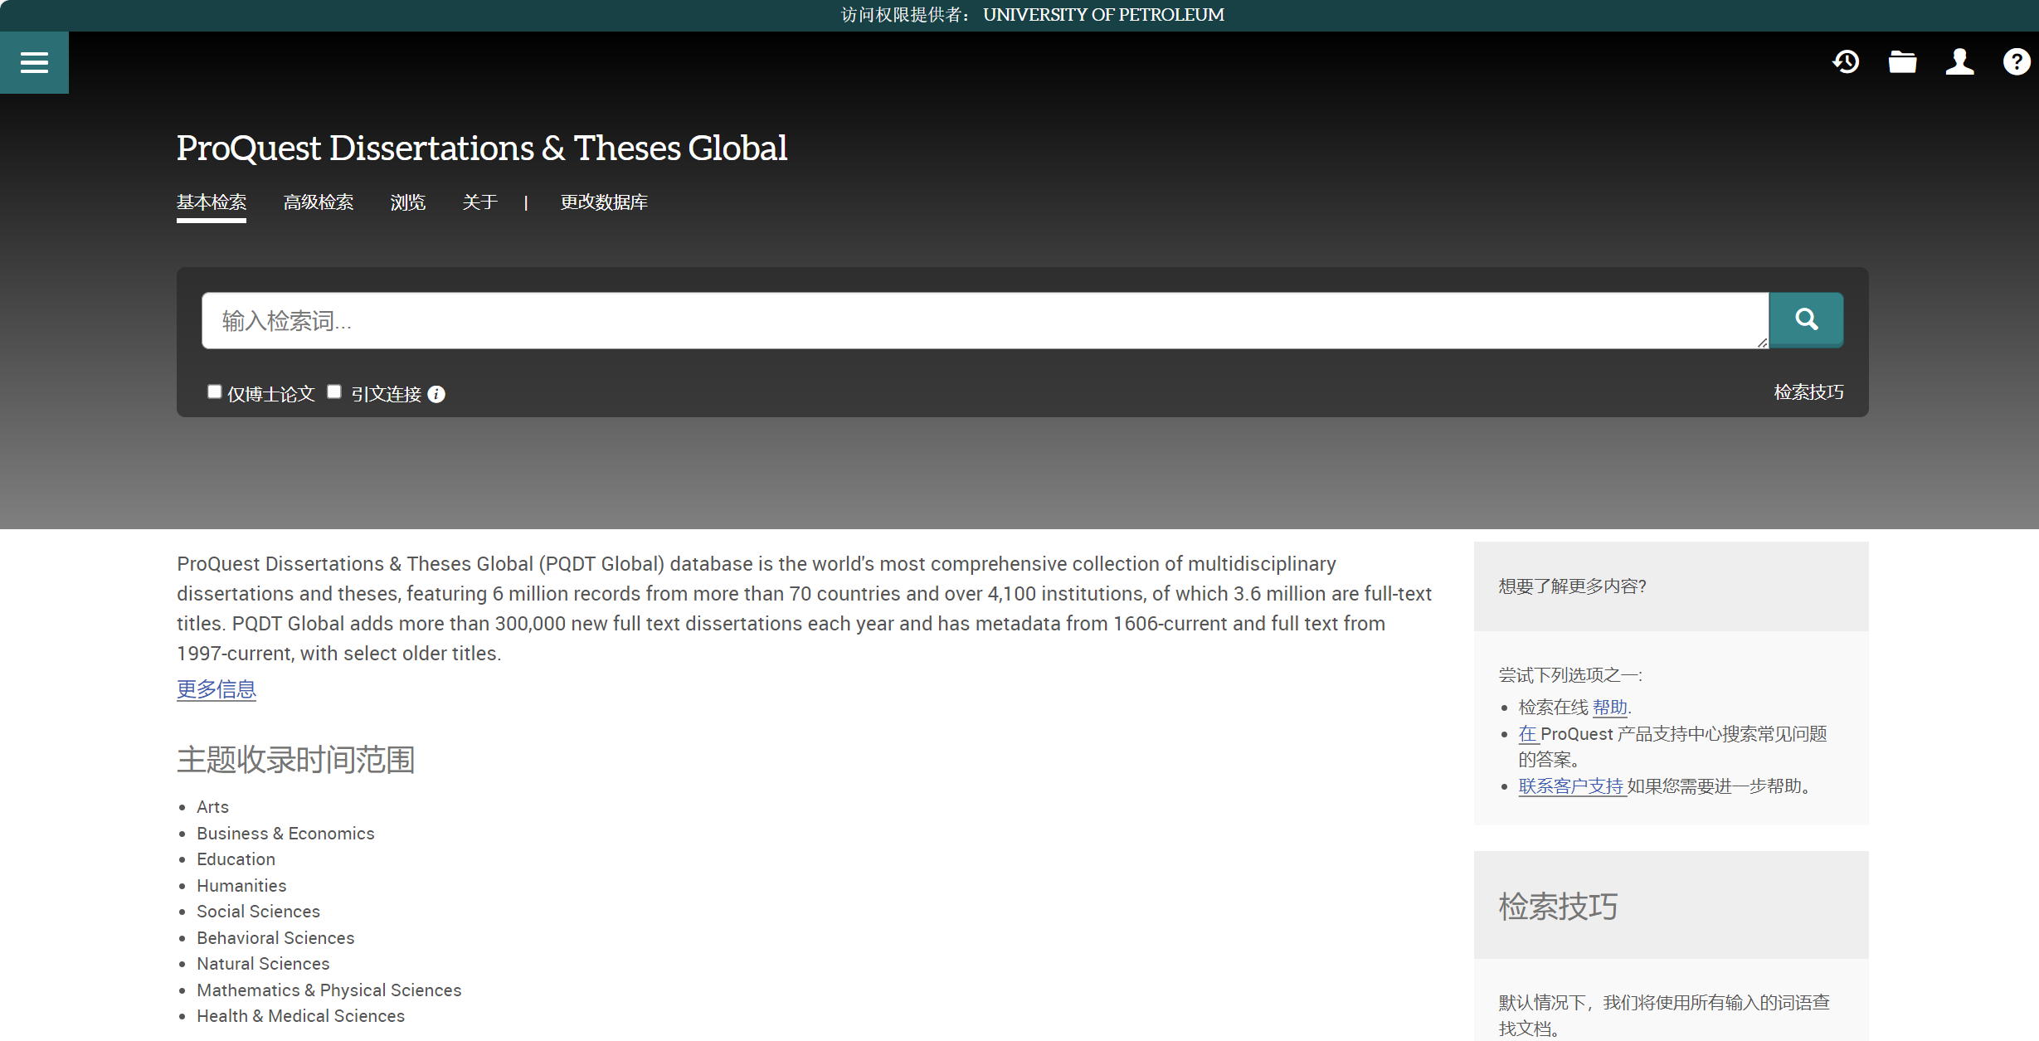2039x1041 pixels.
Task: Focus the 输入检索词 search input field
Action: (x=985, y=320)
